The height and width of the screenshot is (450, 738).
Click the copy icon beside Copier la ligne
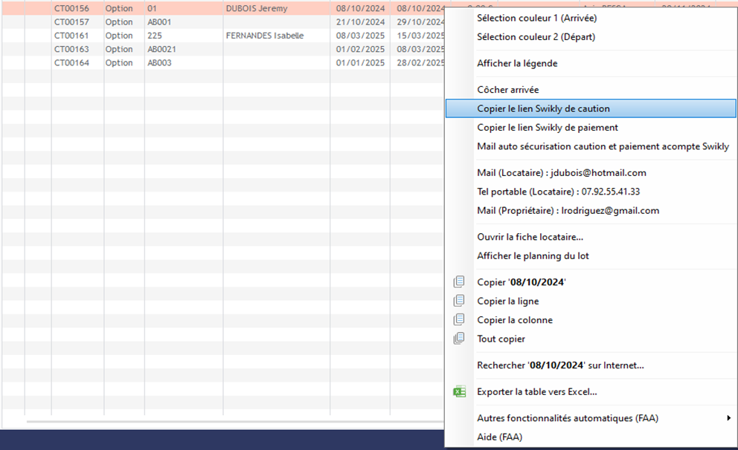click(459, 301)
